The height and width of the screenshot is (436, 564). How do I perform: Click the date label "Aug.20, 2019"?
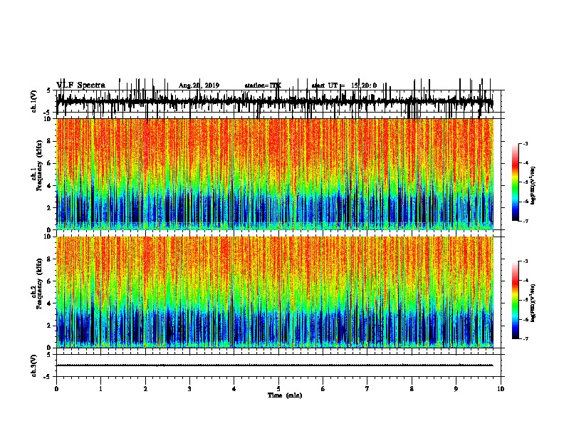pos(199,85)
